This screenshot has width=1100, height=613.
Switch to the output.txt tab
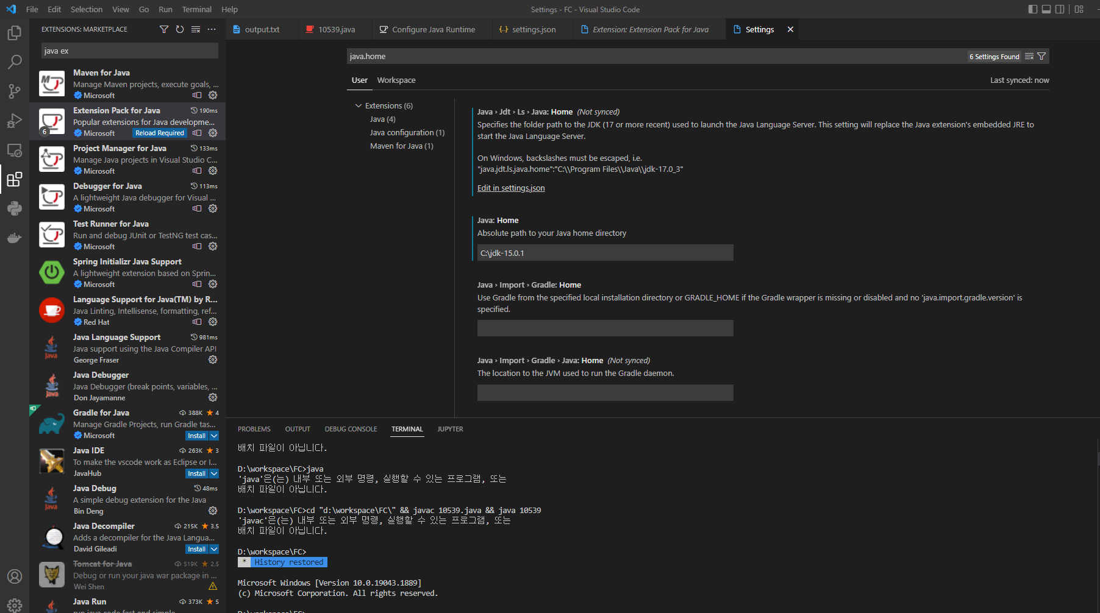pyautogui.click(x=262, y=29)
